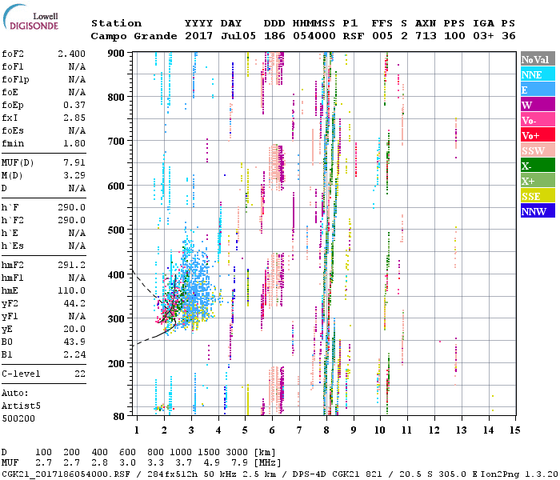The image size is (560, 480).
Task: Click the SSW pink legend swatch
Action: coord(537,150)
